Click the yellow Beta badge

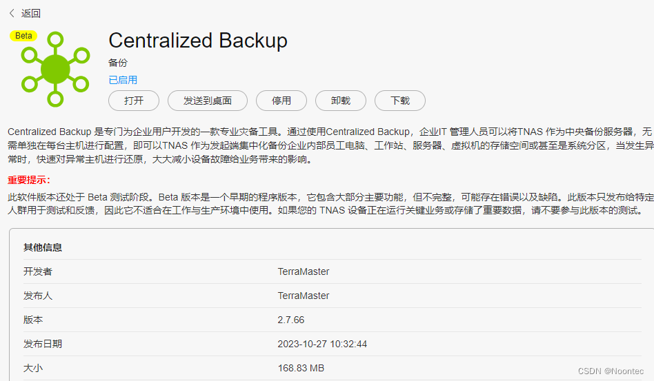click(23, 36)
